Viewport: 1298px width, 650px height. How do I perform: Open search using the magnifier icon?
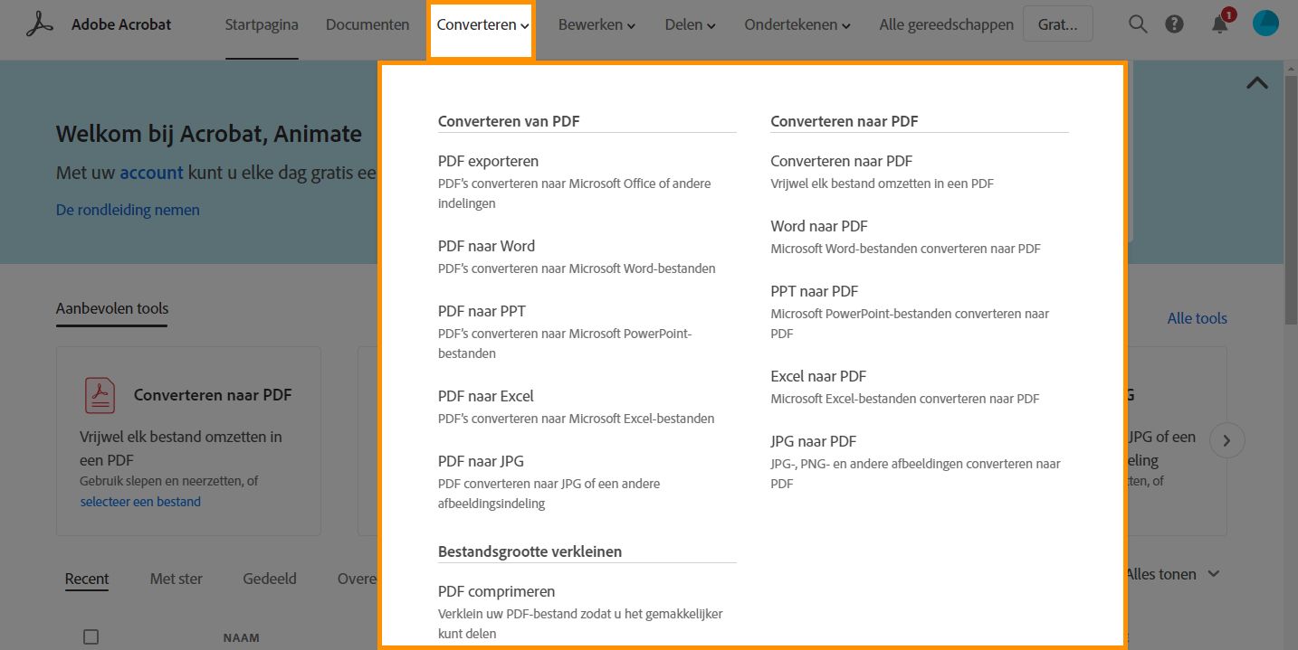tap(1137, 24)
